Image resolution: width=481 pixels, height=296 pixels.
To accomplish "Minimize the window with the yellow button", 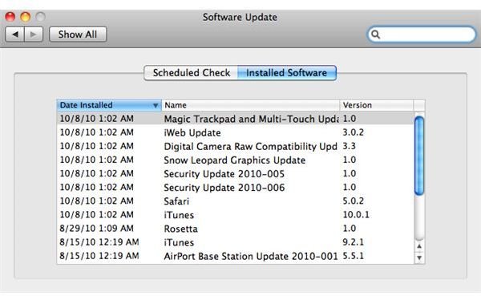I will pyautogui.click(x=25, y=17).
